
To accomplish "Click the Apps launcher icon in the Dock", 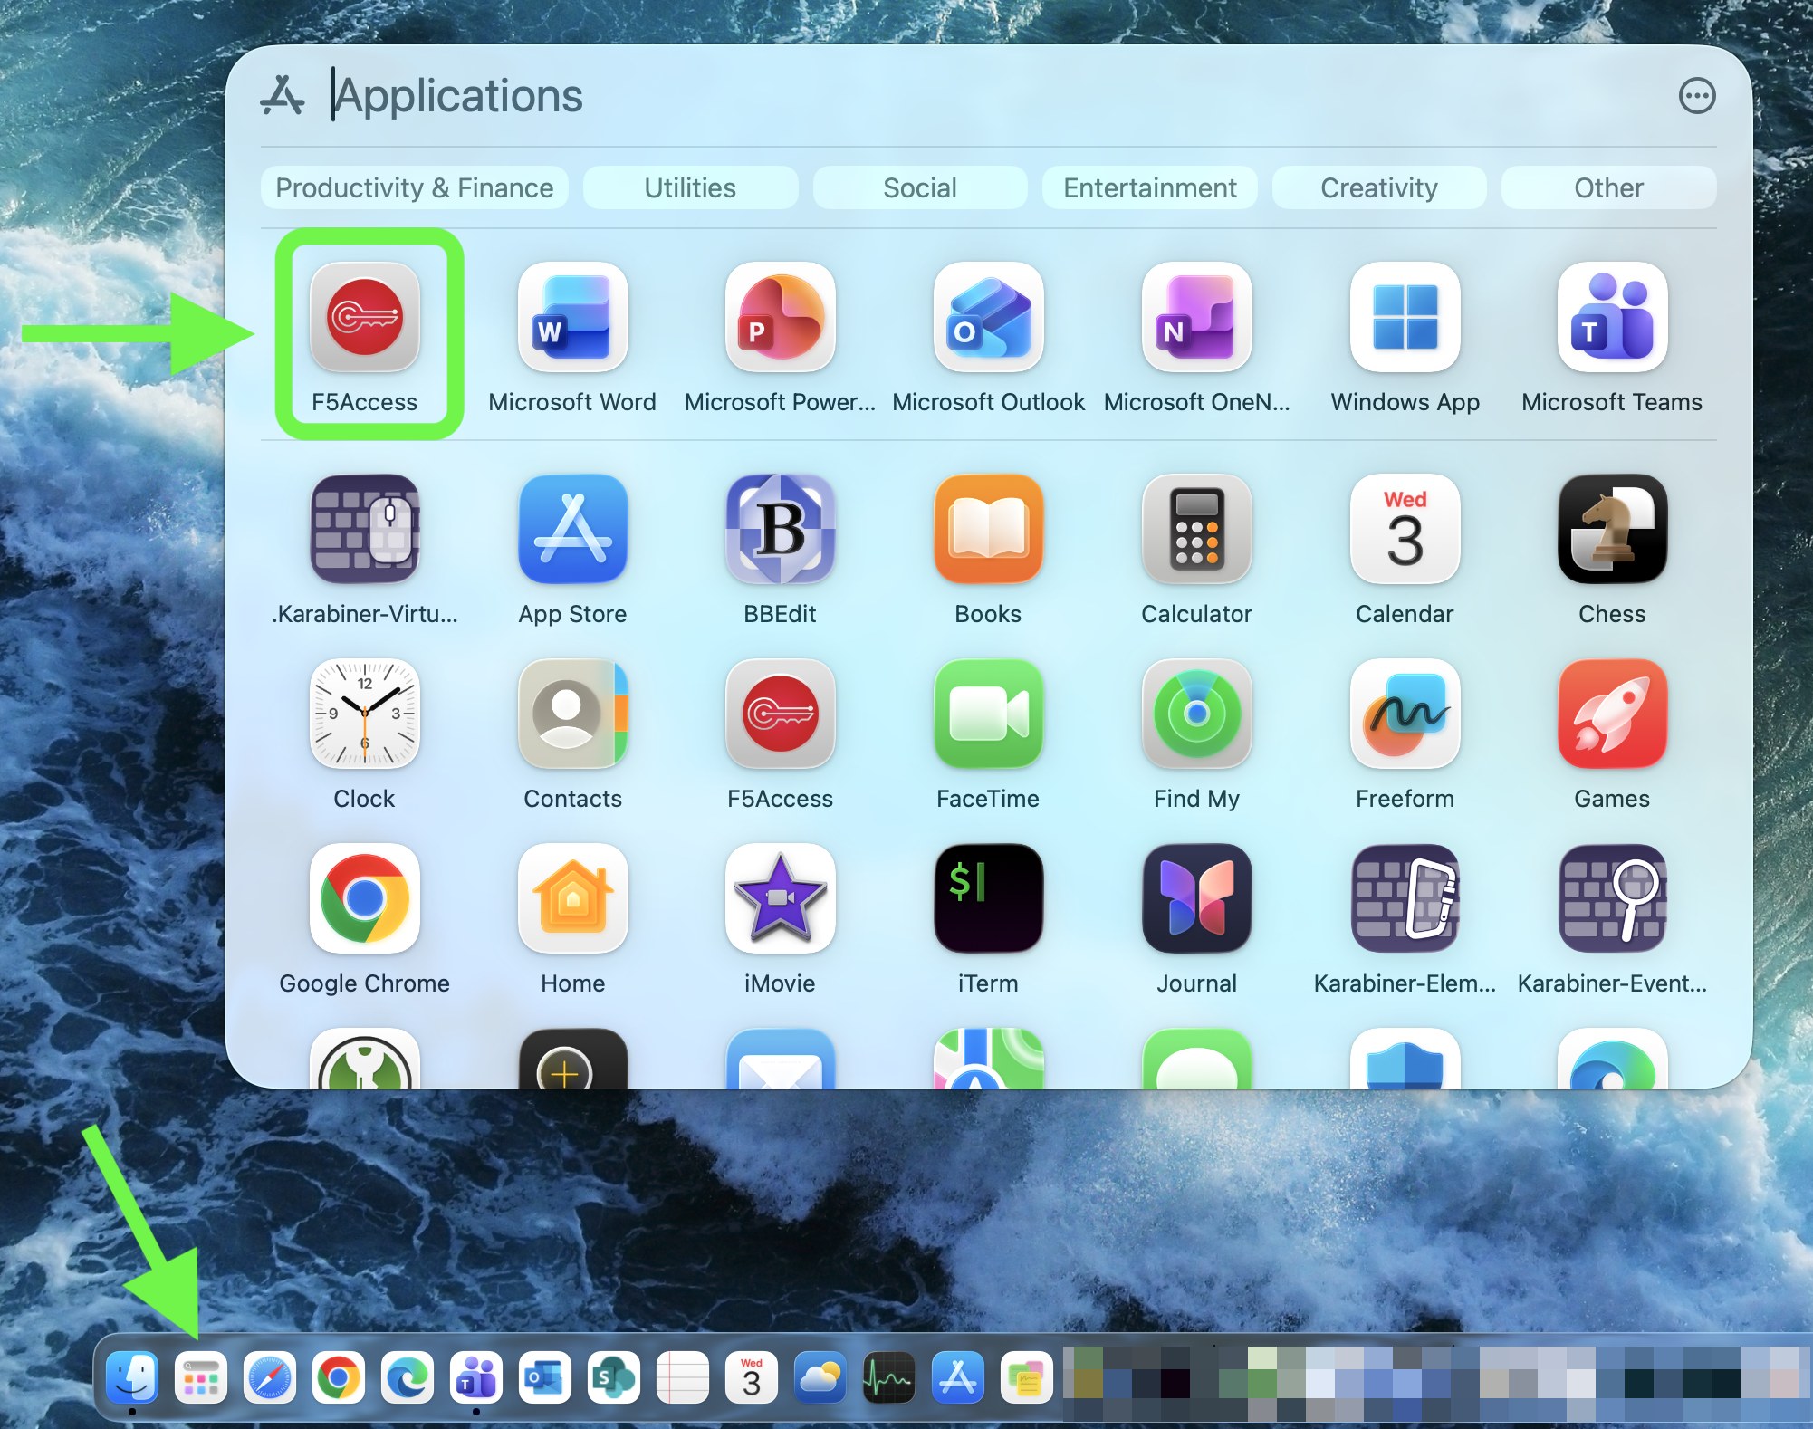I will [x=201, y=1377].
